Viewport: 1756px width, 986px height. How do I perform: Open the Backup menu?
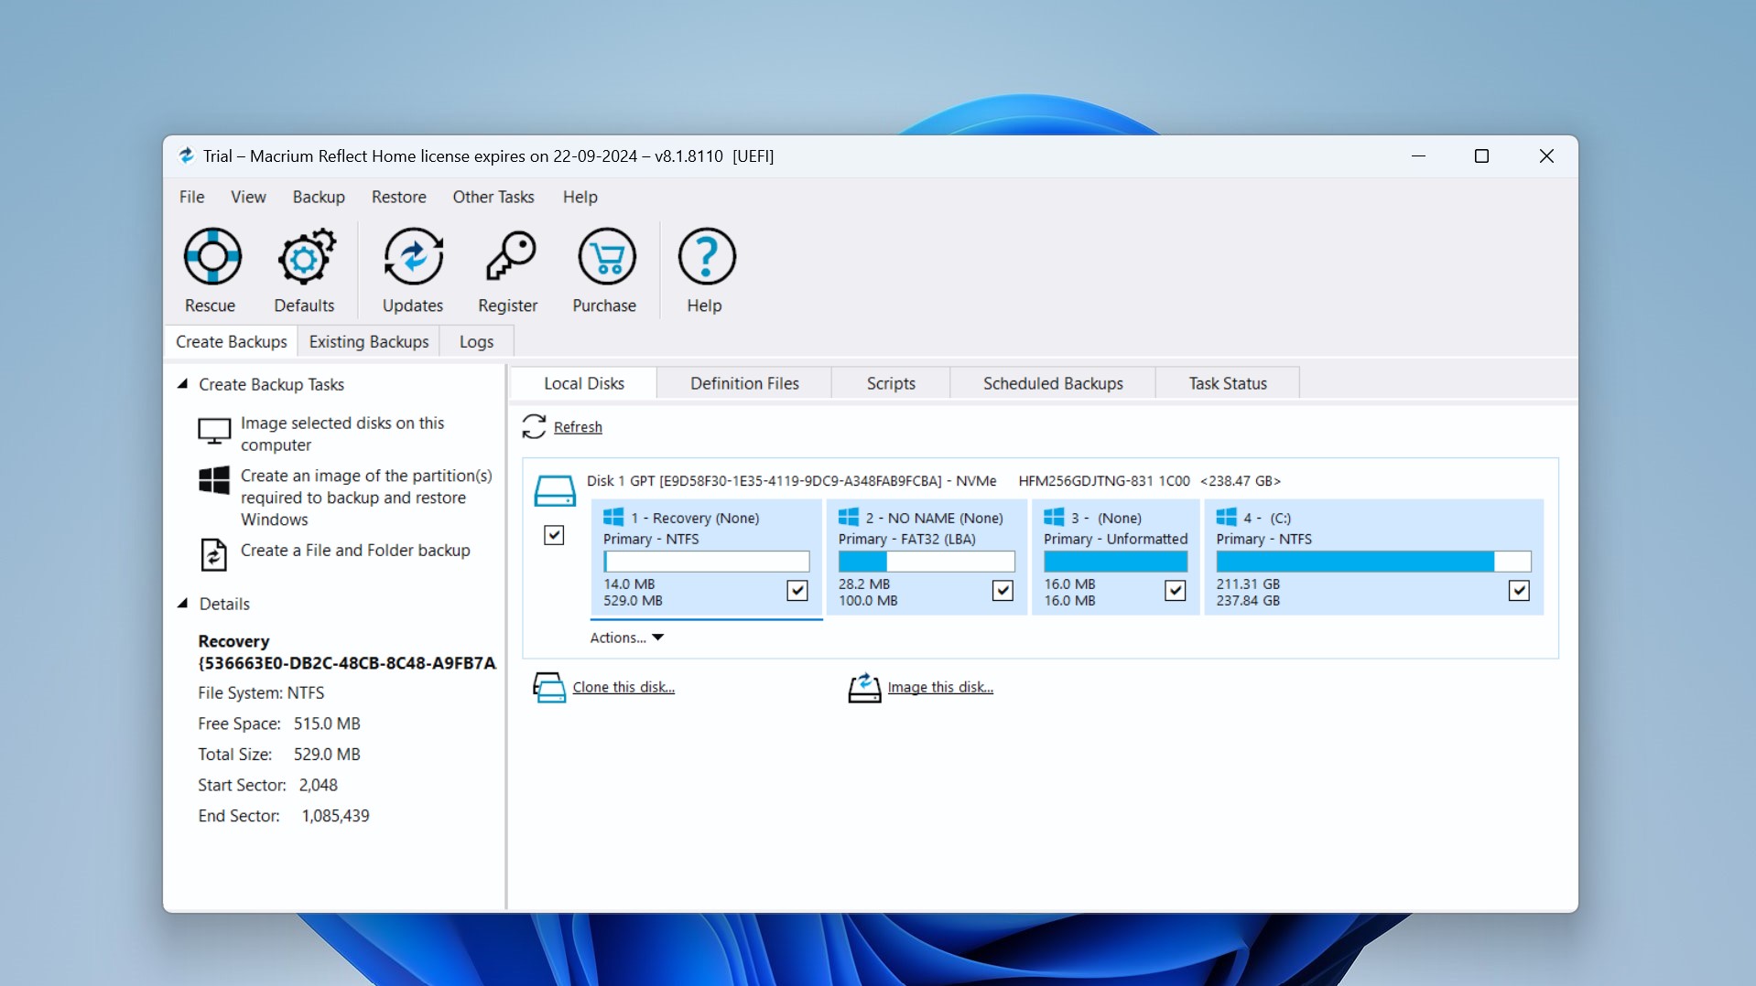click(319, 197)
